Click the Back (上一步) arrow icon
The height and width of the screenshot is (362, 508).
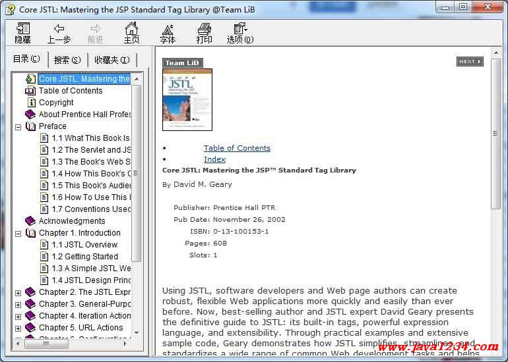pos(59,29)
